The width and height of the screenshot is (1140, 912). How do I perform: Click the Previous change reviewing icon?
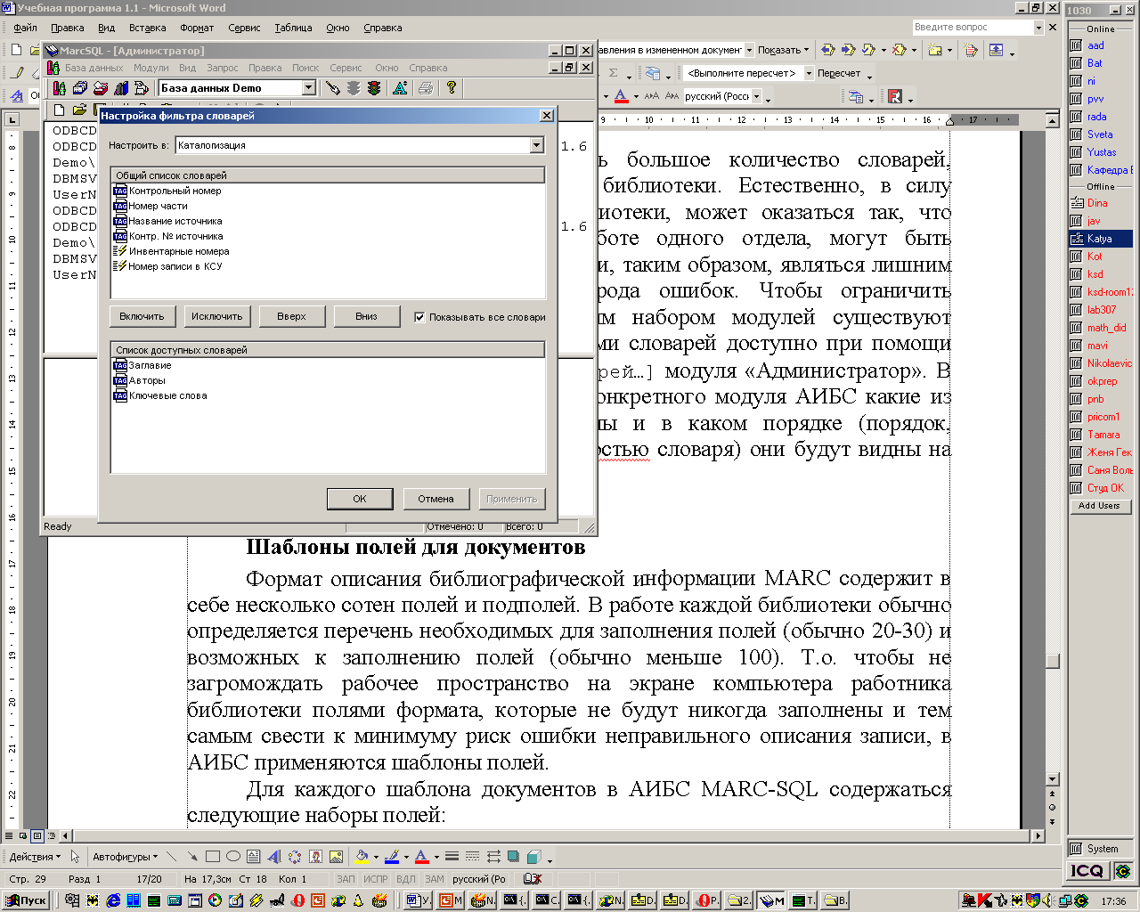(827, 50)
